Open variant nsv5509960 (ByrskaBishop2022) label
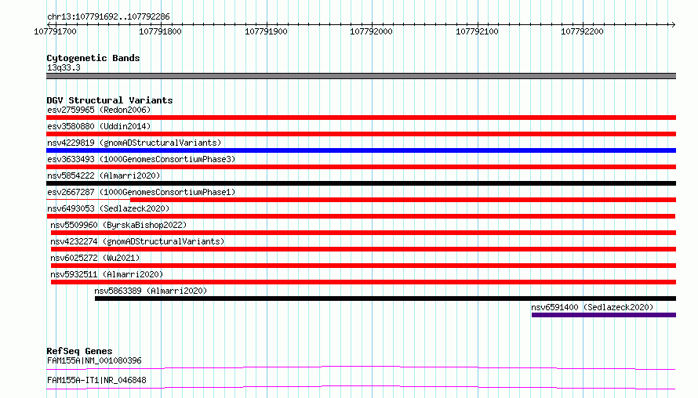Viewport: 698px width, 398px height. 118,225
